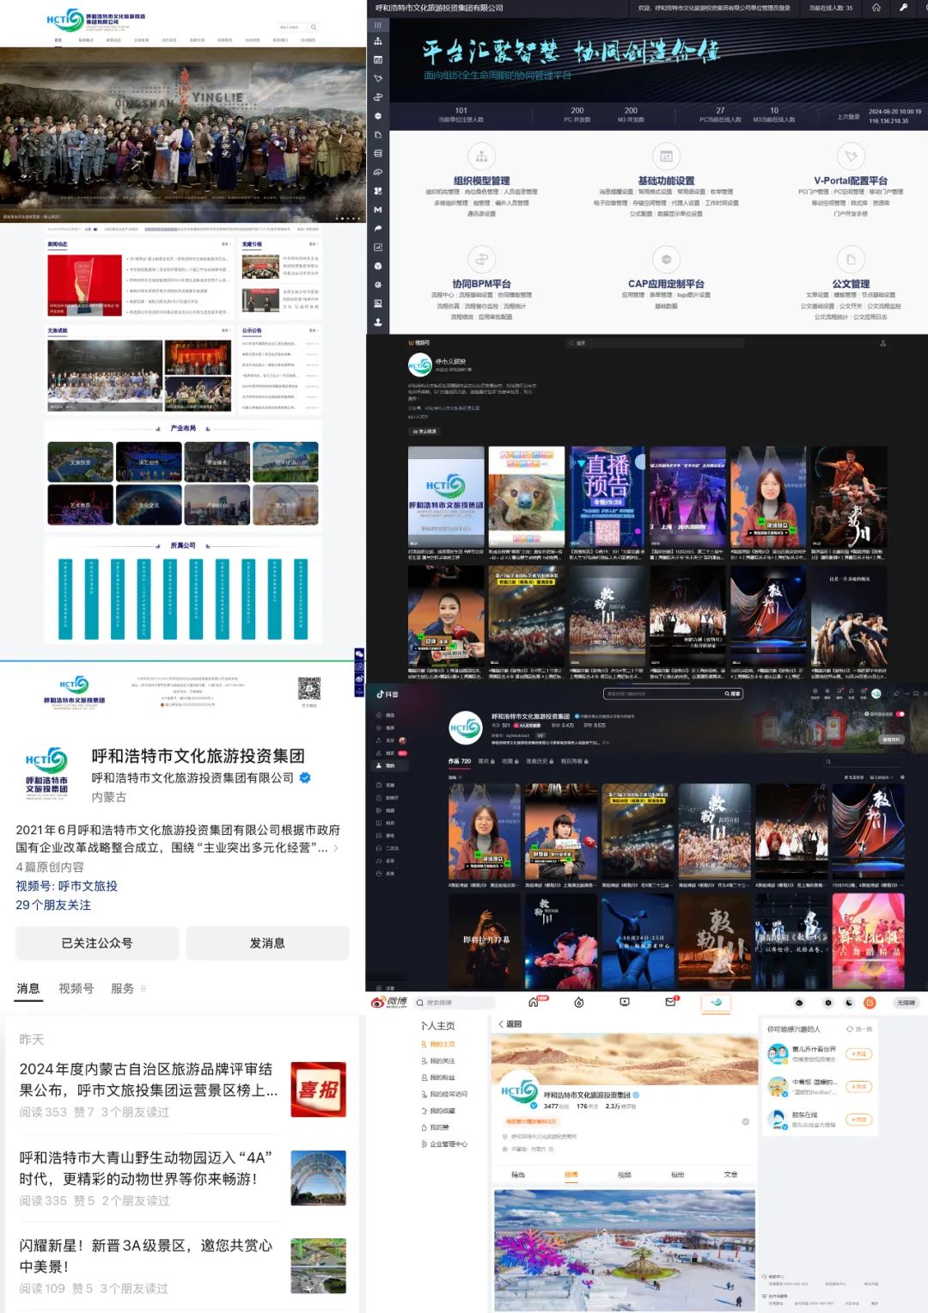This screenshot has height=1313, width=928.
Task: Select the 文章 tab on Weibo profile
Action: [730, 1175]
